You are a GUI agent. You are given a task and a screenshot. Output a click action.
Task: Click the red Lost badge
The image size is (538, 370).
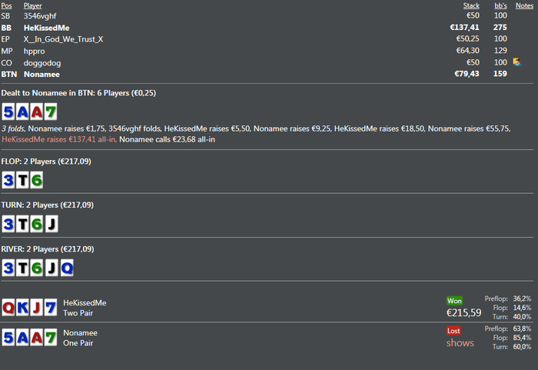tap(454, 330)
